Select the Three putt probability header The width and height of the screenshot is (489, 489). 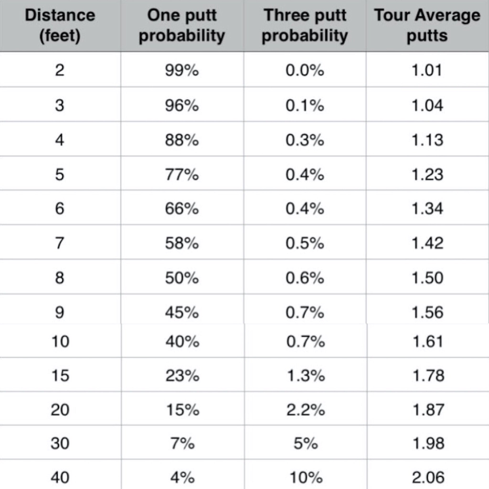point(305,25)
